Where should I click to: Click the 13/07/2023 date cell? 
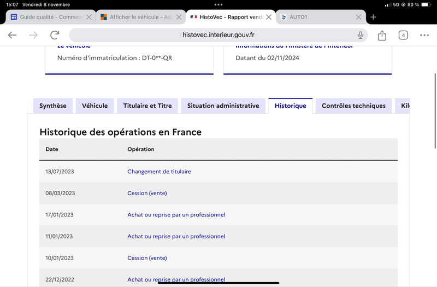(x=60, y=172)
